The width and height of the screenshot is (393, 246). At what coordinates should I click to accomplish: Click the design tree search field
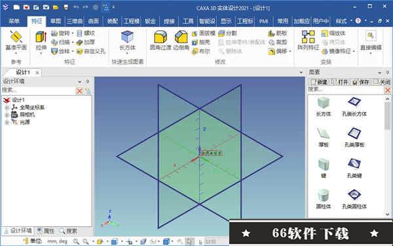click(39, 90)
